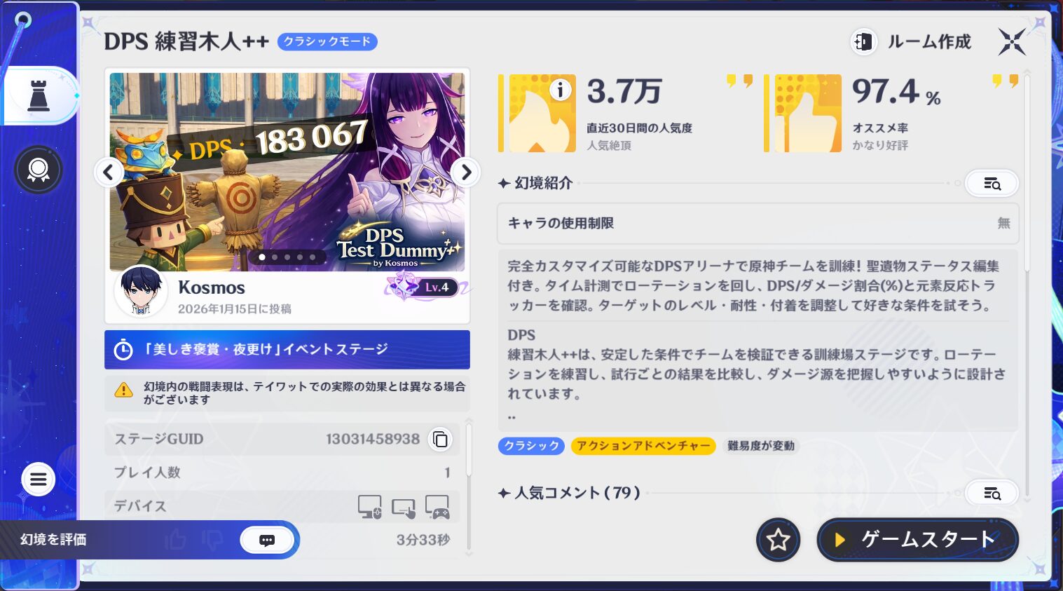Copy the stage GUID with copy icon
Image resolution: width=1063 pixels, height=591 pixels.
tap(440, 439)
